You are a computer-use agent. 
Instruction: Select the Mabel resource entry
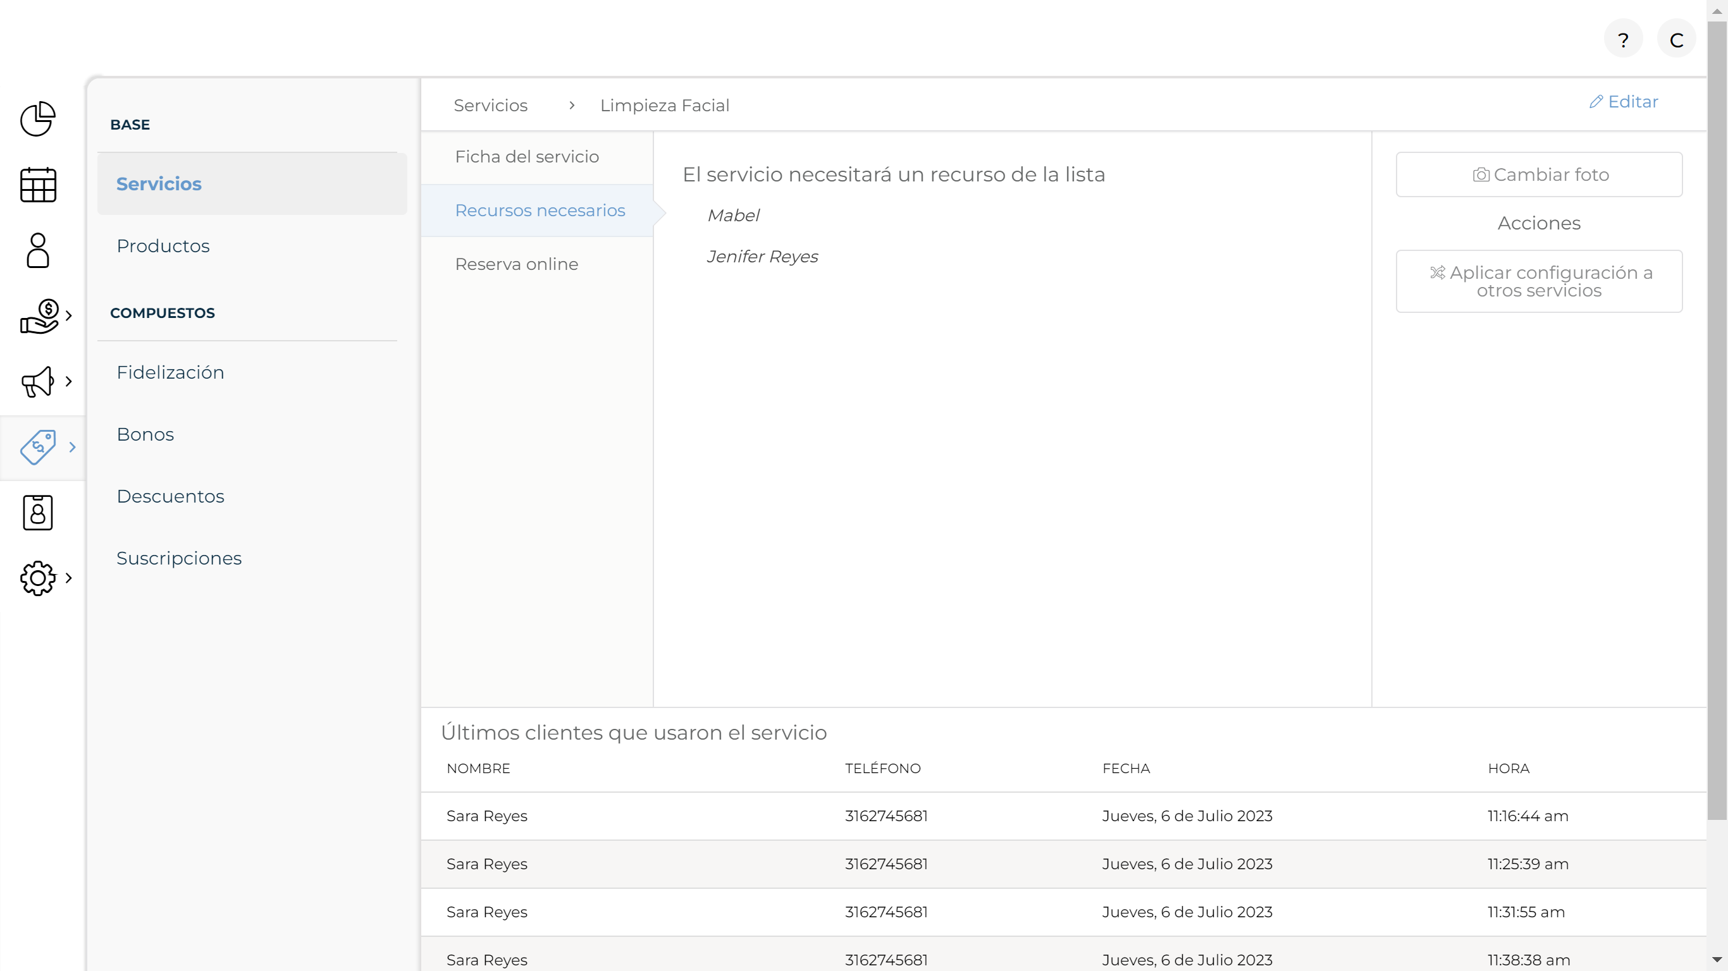(x=733, y=216)
